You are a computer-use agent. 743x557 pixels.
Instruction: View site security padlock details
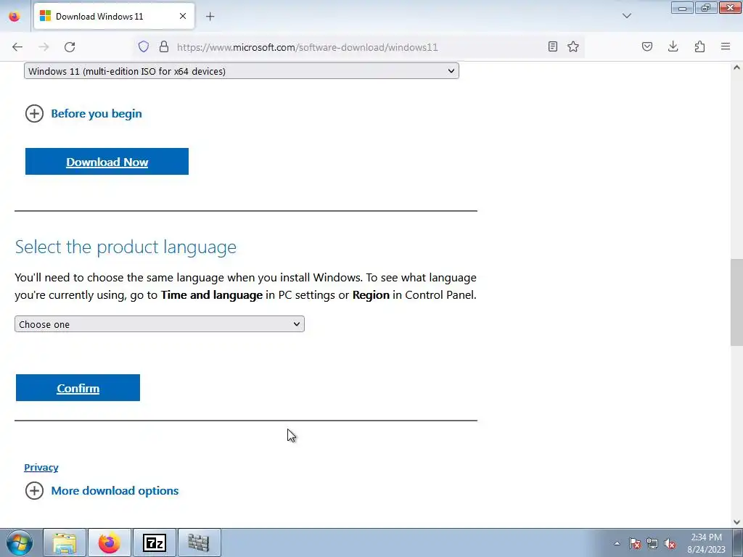(164, 46)
